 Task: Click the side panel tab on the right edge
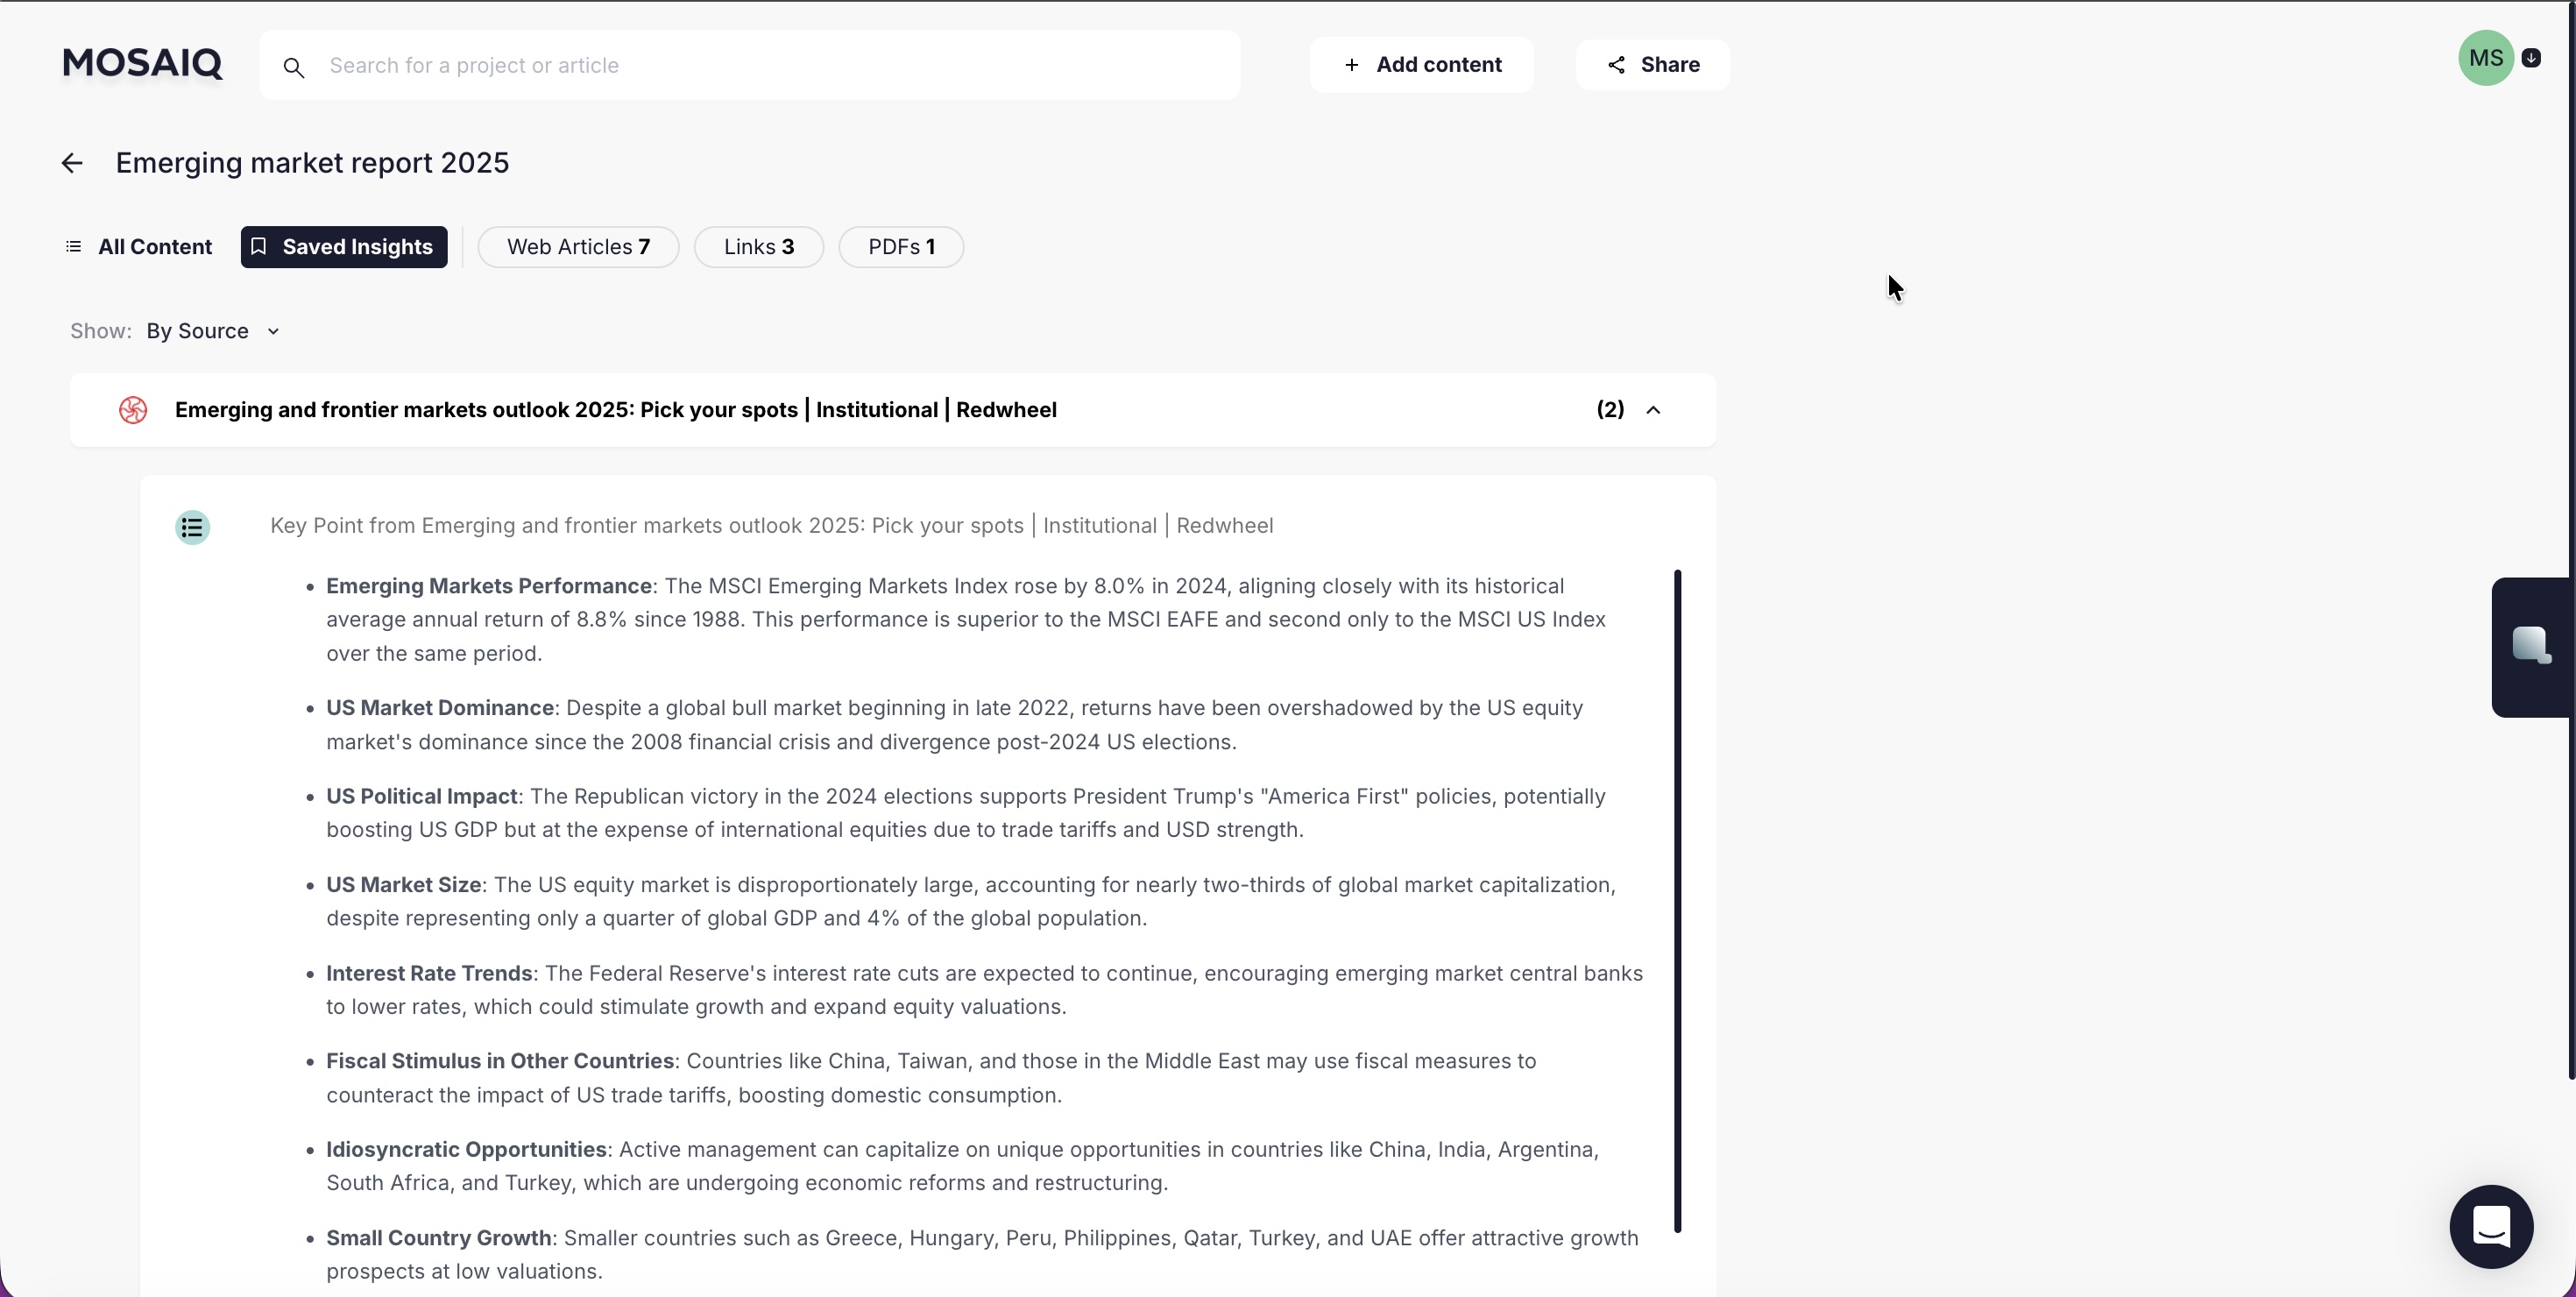click(x=2532, y=646)
